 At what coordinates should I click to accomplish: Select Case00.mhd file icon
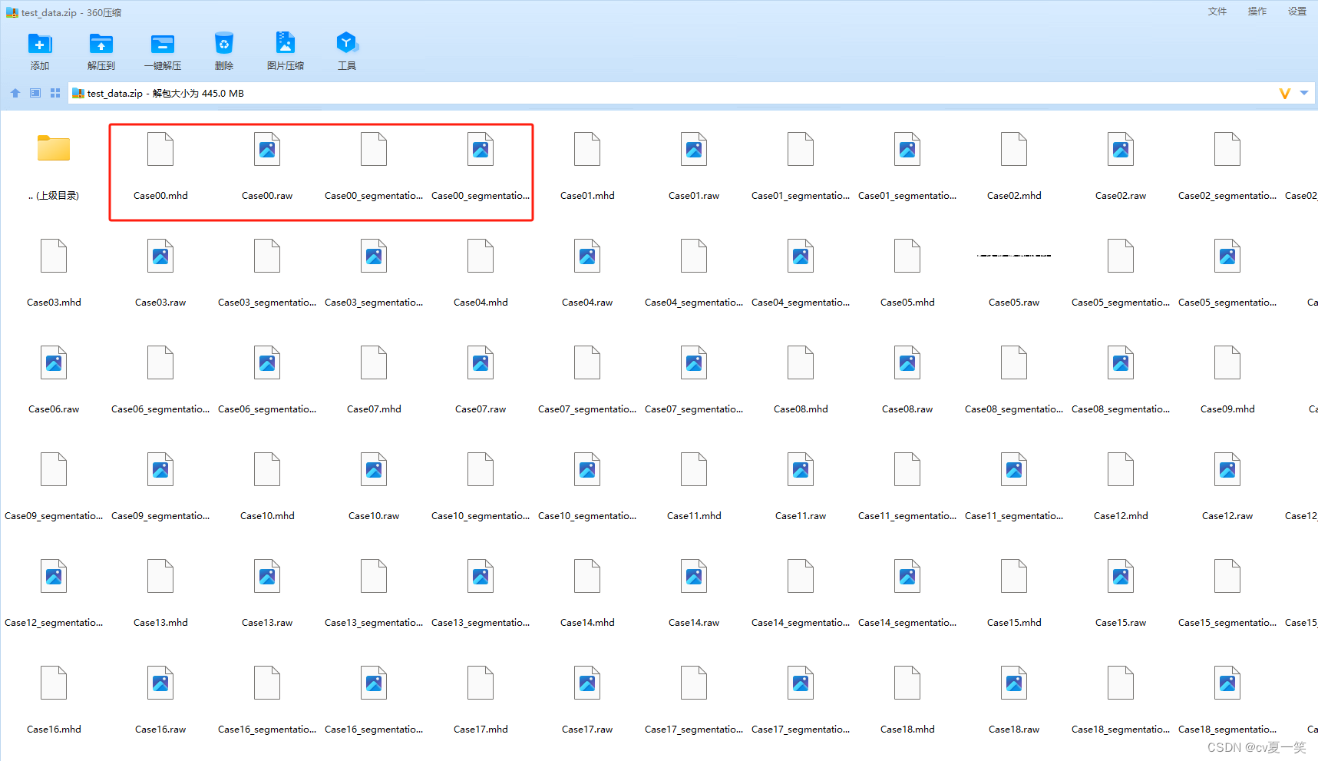160,149
